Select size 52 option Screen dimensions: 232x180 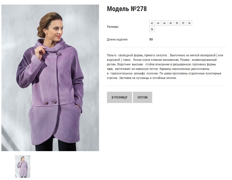(183, 23)
